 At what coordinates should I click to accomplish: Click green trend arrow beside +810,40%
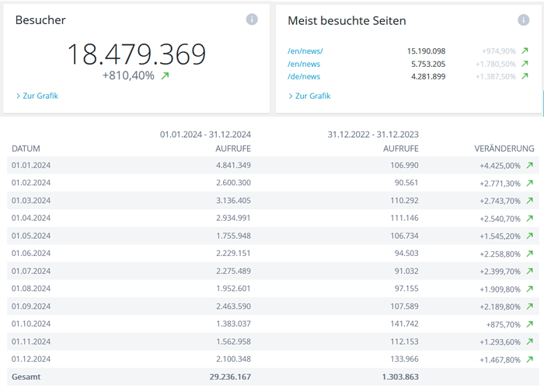click(165, 76)
